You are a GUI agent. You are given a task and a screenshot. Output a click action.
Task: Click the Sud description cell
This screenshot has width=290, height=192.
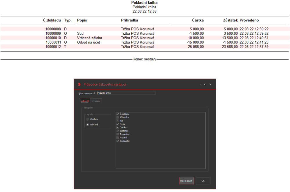(80, 33)
